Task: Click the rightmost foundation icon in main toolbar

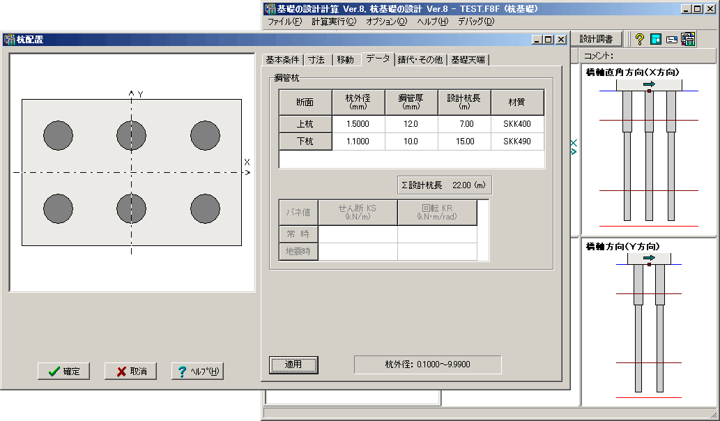Action: coord(688,40)
